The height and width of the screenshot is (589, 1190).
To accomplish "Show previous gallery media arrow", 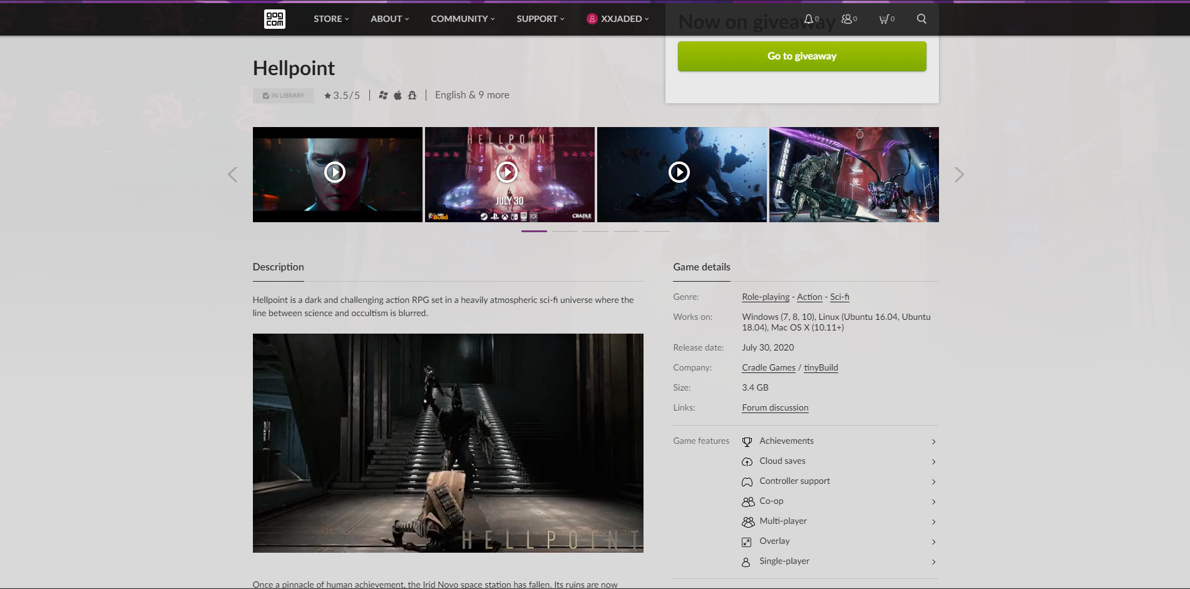I will (232, 175).
